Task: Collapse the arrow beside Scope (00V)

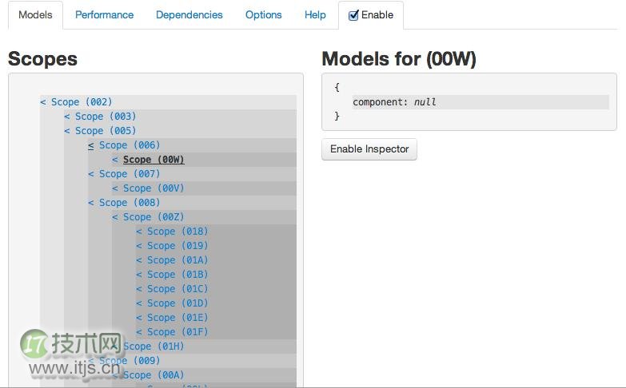Action: click(x=115, y=188)
